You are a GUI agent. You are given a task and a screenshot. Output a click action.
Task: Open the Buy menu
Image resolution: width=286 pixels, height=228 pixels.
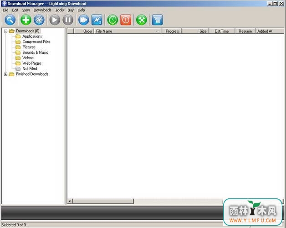pos(71,10)
